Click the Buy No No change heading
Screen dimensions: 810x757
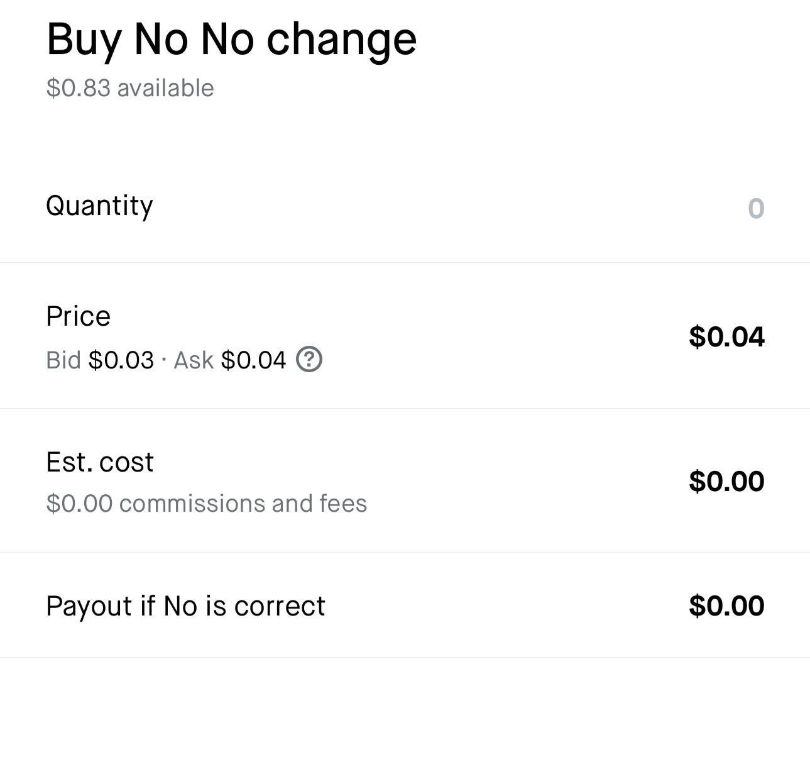[x=231, y=39]
